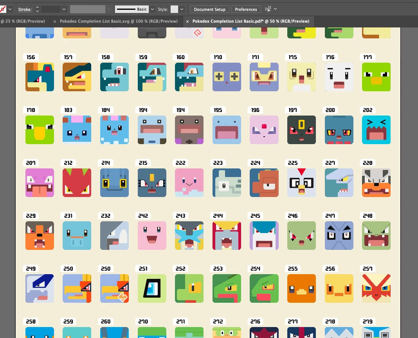The width and height of the screenshot is (418, 338).
Task: Click the tile under number 225
Action: 301,183
